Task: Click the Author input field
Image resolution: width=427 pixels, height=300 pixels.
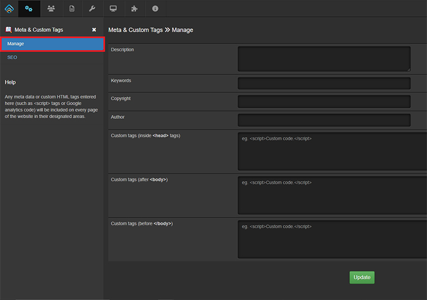Action: coord(324,120)
